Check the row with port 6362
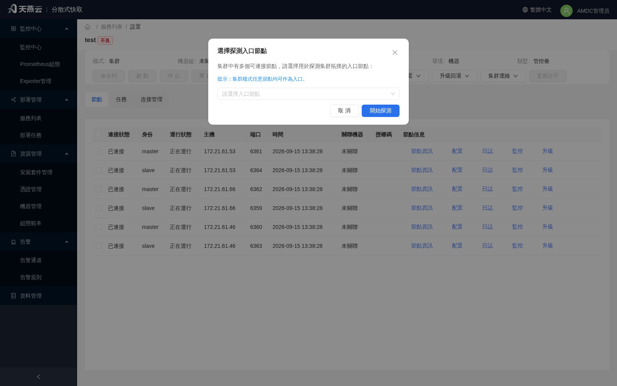 point(99,189)
